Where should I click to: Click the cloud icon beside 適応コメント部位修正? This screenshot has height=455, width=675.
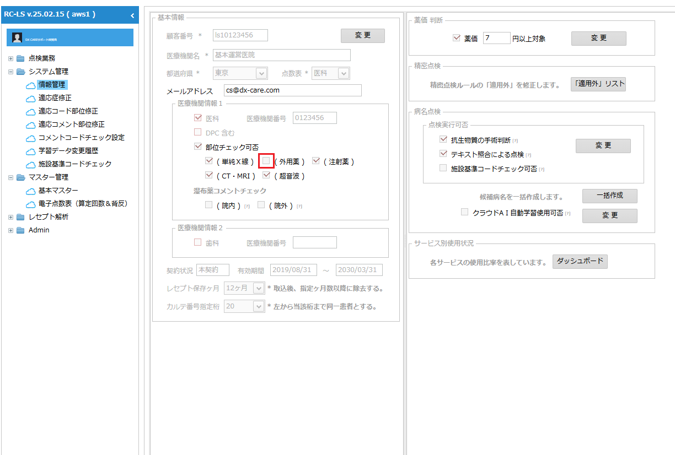[30, 124]
